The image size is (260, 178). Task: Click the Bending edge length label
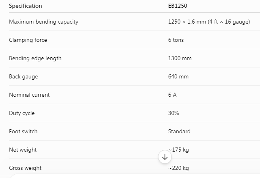coord(35,58)
